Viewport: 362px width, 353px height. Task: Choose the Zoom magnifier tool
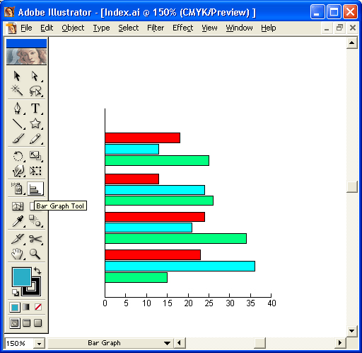(x=35, y=254)
